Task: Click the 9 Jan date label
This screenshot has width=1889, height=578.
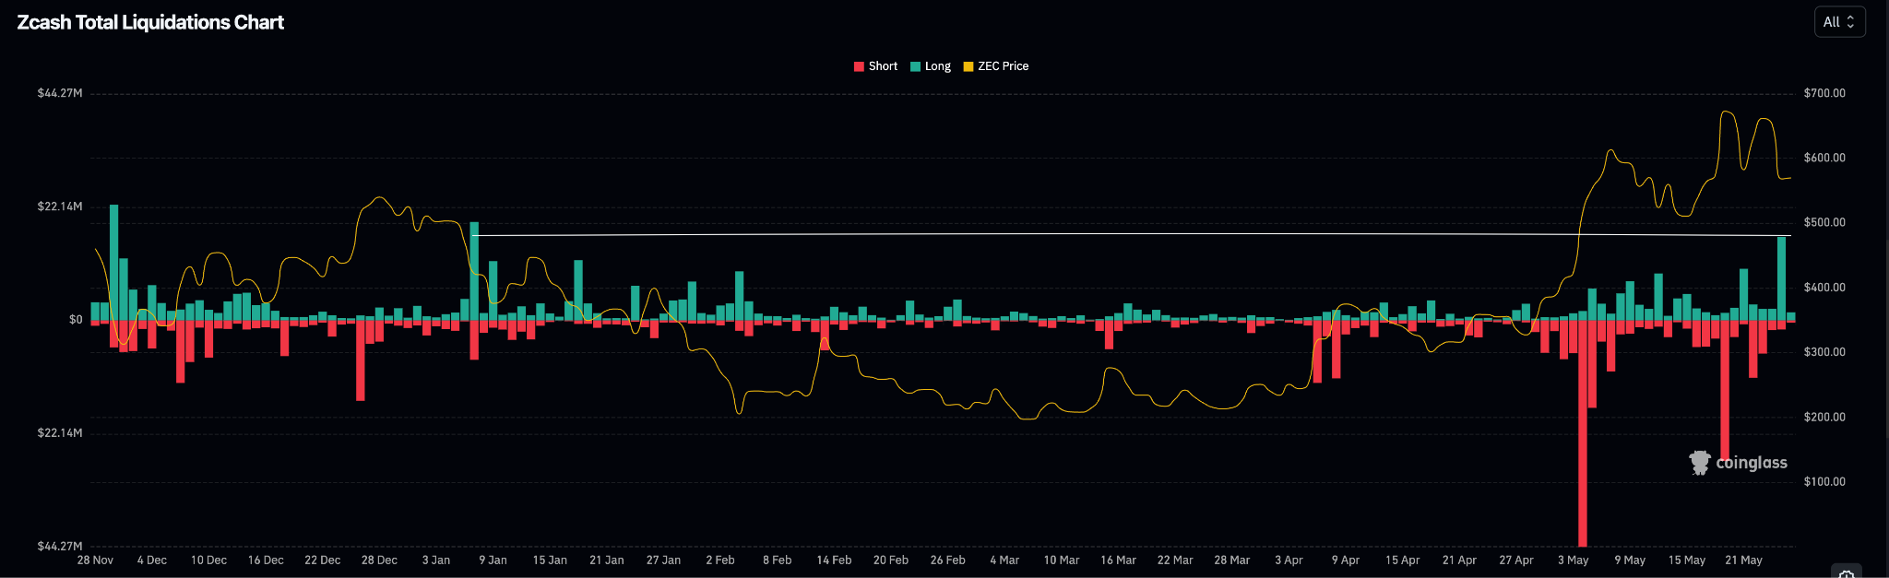Action: click(x=493, y=560)
